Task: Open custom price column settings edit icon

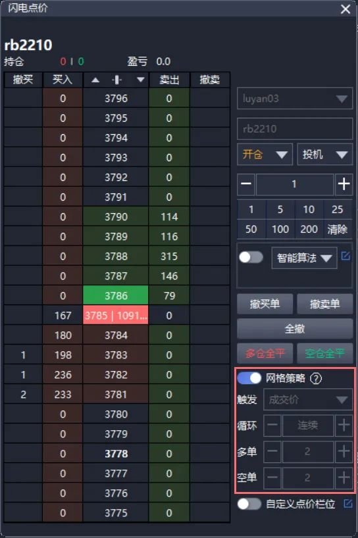Action: point(347,503)
